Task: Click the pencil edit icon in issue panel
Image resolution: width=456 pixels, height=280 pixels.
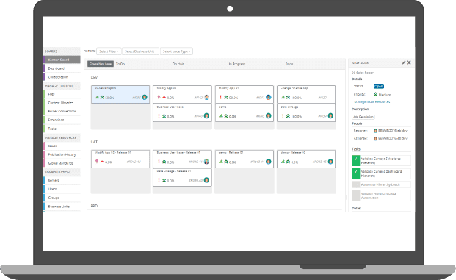Action: click(x=404, y=62)
